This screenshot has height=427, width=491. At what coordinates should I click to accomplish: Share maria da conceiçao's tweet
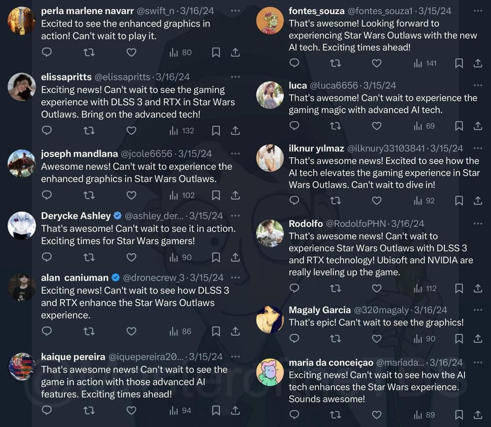[x=478, y=415]
